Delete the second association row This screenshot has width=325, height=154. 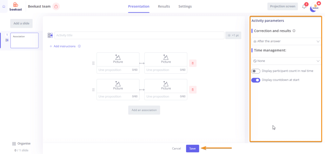point(193,90)
